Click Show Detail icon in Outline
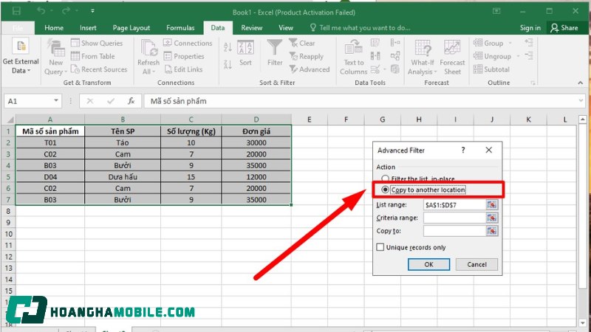The width and height of the screenshot is (591, 332). [x=528, y=43]
